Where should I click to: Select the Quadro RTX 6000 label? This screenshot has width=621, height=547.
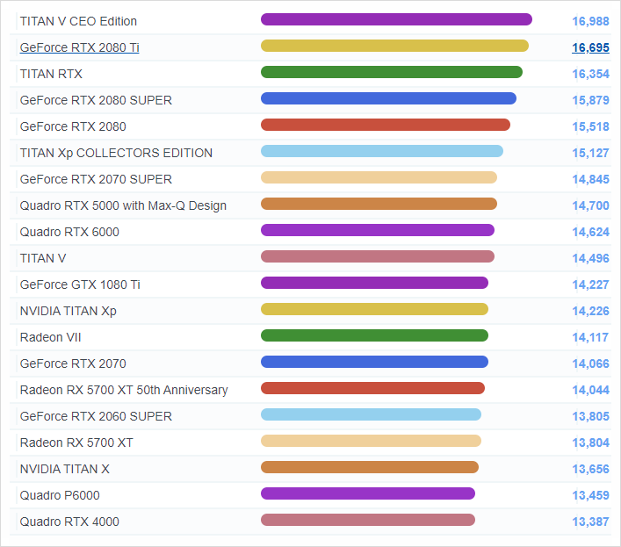[x=69, y=232]
